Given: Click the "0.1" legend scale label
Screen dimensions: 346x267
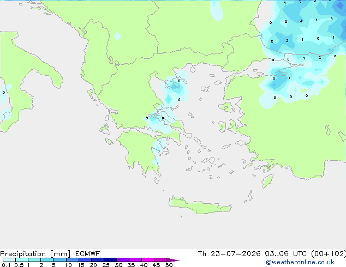Looking at the screenshot, I should click(6, 265).
